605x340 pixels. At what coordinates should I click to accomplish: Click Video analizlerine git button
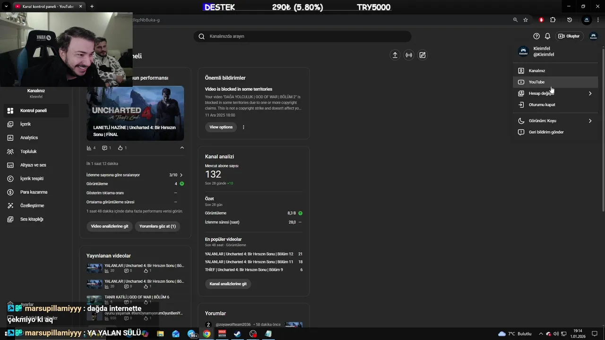110,226
